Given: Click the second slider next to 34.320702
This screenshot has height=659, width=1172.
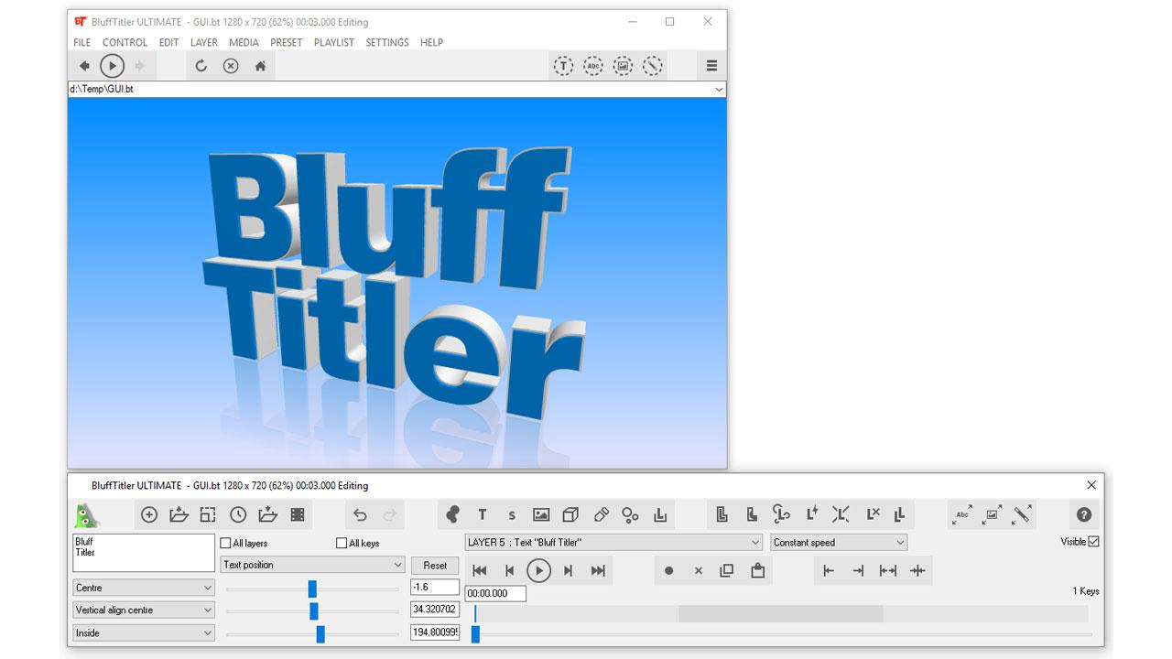Looking at the screenshot, I should click(x=312, y=610).
